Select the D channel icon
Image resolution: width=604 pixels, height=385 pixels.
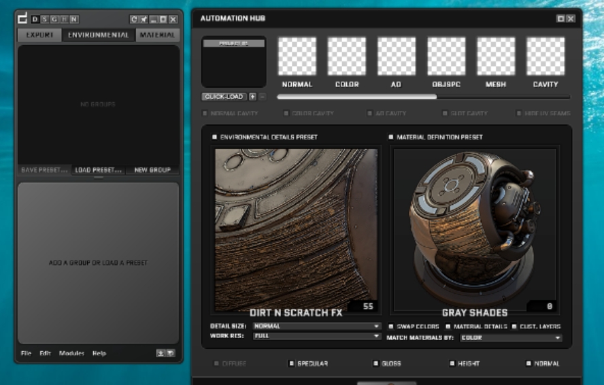pyautogui.click(x=35, y=19)
